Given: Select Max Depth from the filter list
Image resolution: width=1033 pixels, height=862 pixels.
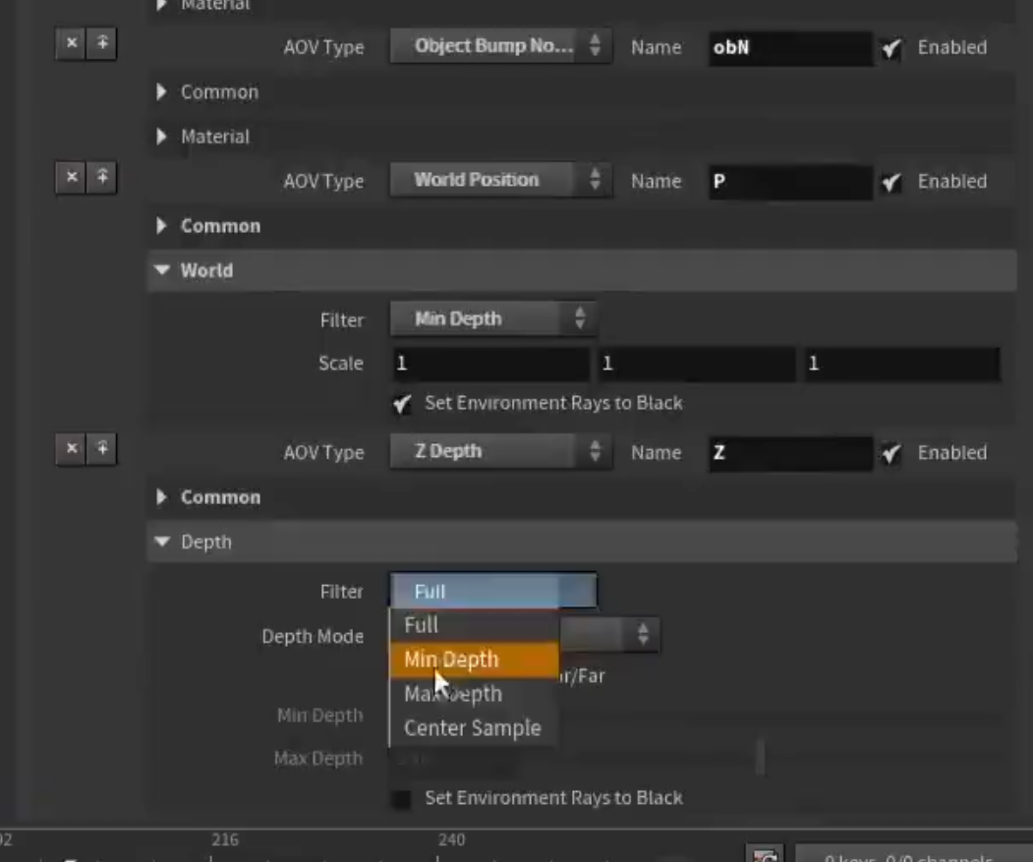Looking at the screenshot, I should [475, 694].
